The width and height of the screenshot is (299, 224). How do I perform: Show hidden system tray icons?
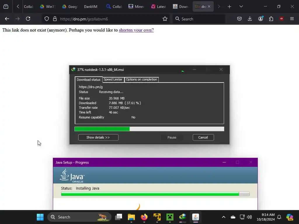point(224,217)
